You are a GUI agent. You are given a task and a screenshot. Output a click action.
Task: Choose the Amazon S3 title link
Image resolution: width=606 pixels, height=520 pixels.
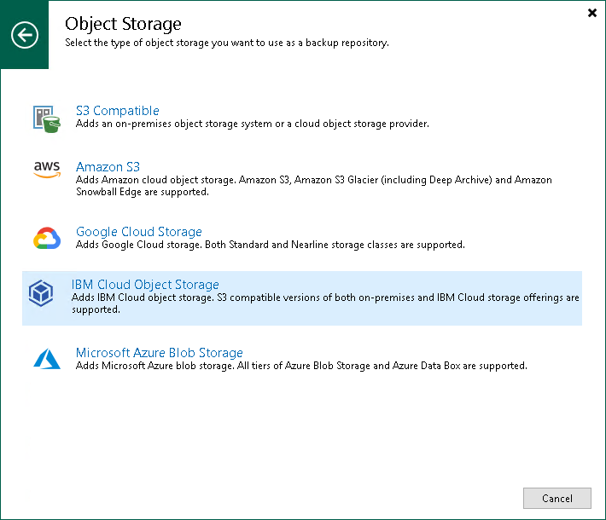[108, 167]
